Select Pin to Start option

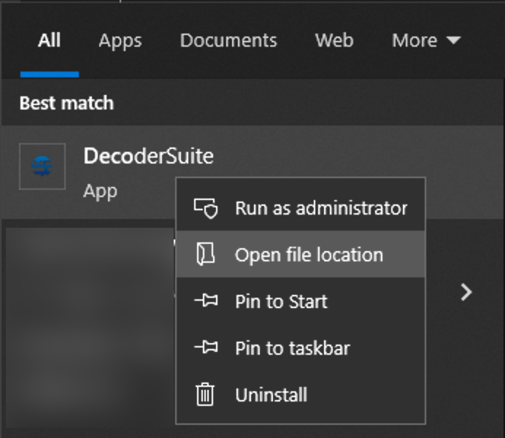coord(301,301)
